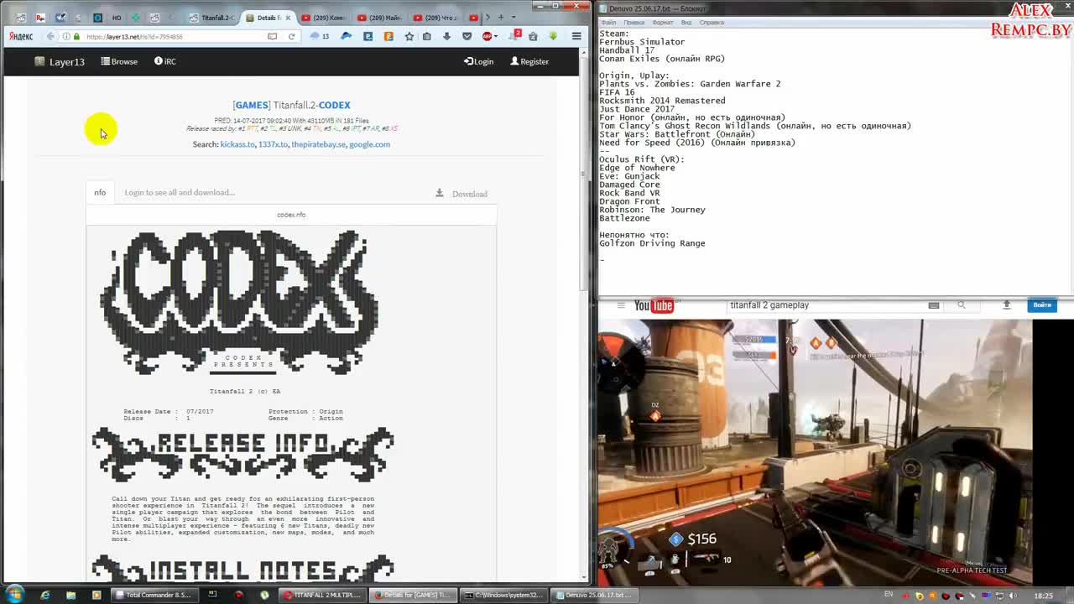Image resolution: width=1074 pixels, height=604 pixels.
Task: Open the browser hamburger menu
Action: point(576,36)
